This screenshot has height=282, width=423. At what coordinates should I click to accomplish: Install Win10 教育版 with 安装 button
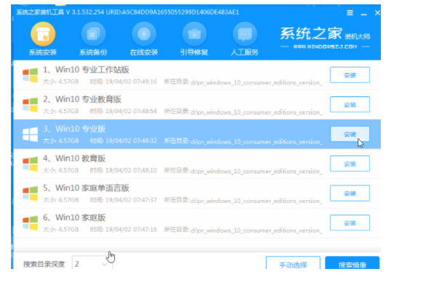click(x=350, y=164)
